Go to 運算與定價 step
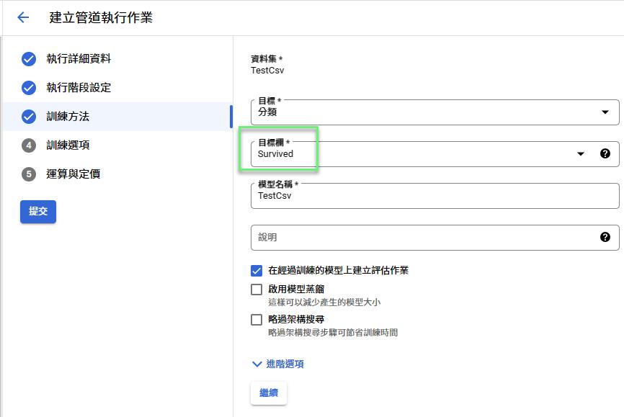This screenshot has width=624, height=417. (73, 174)
